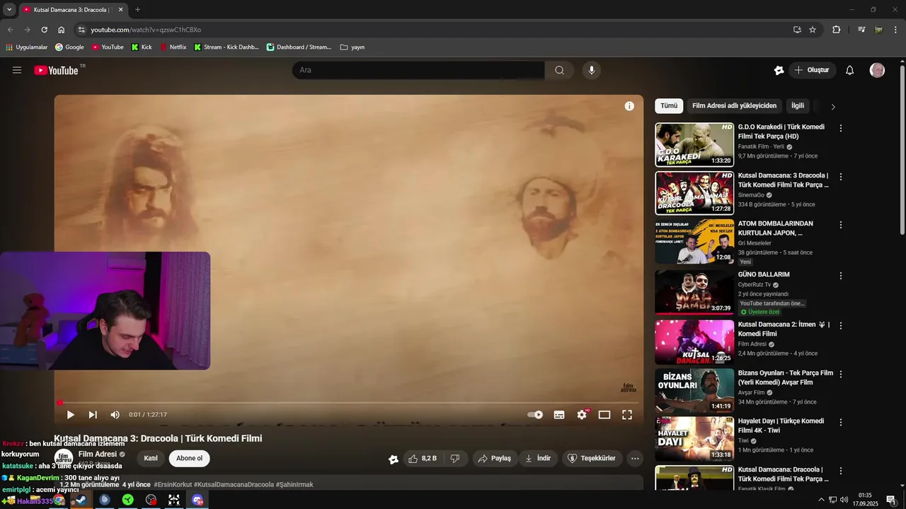Open options for Kutsal Damacana 2: İtmen

point(841,326)
